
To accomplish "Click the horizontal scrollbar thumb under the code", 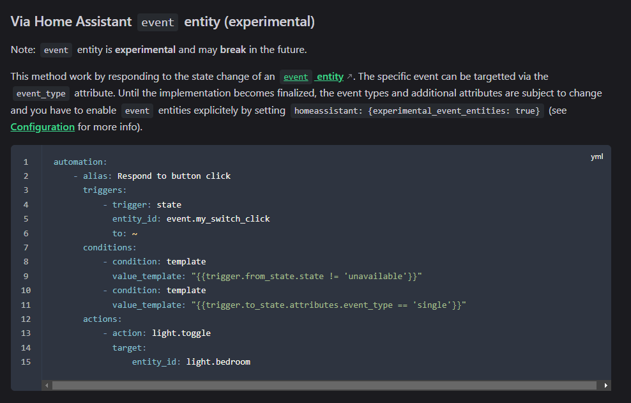I will [324, 385].
